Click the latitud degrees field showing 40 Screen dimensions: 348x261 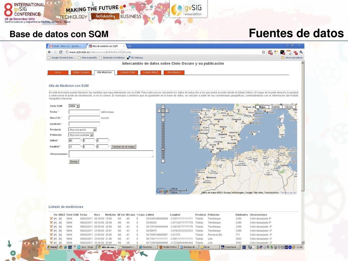coord(74,140)
